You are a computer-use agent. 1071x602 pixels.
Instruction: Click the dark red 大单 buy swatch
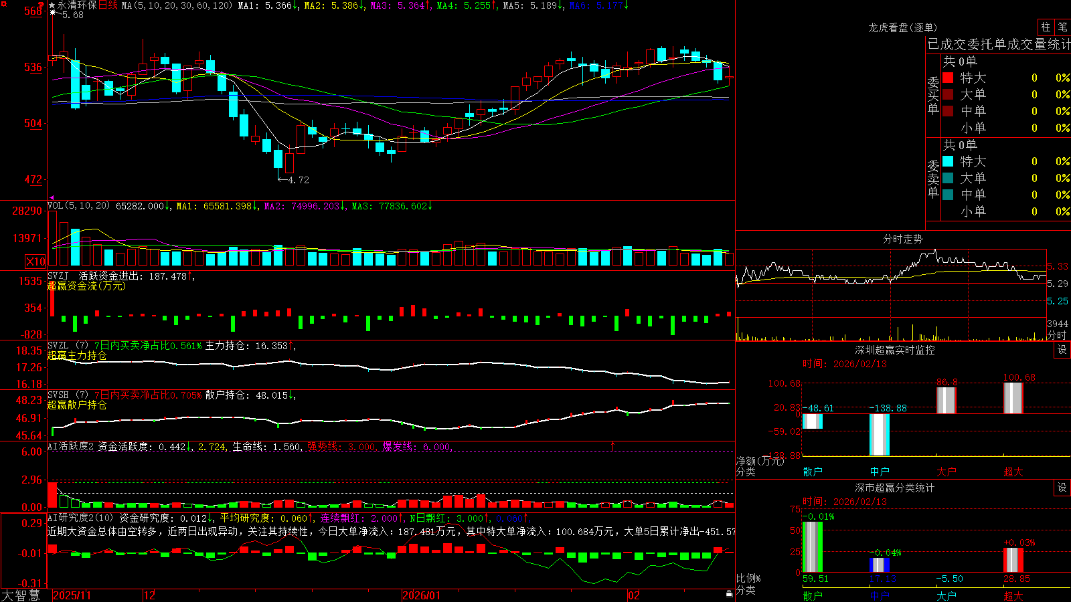(x=948, y=94)
